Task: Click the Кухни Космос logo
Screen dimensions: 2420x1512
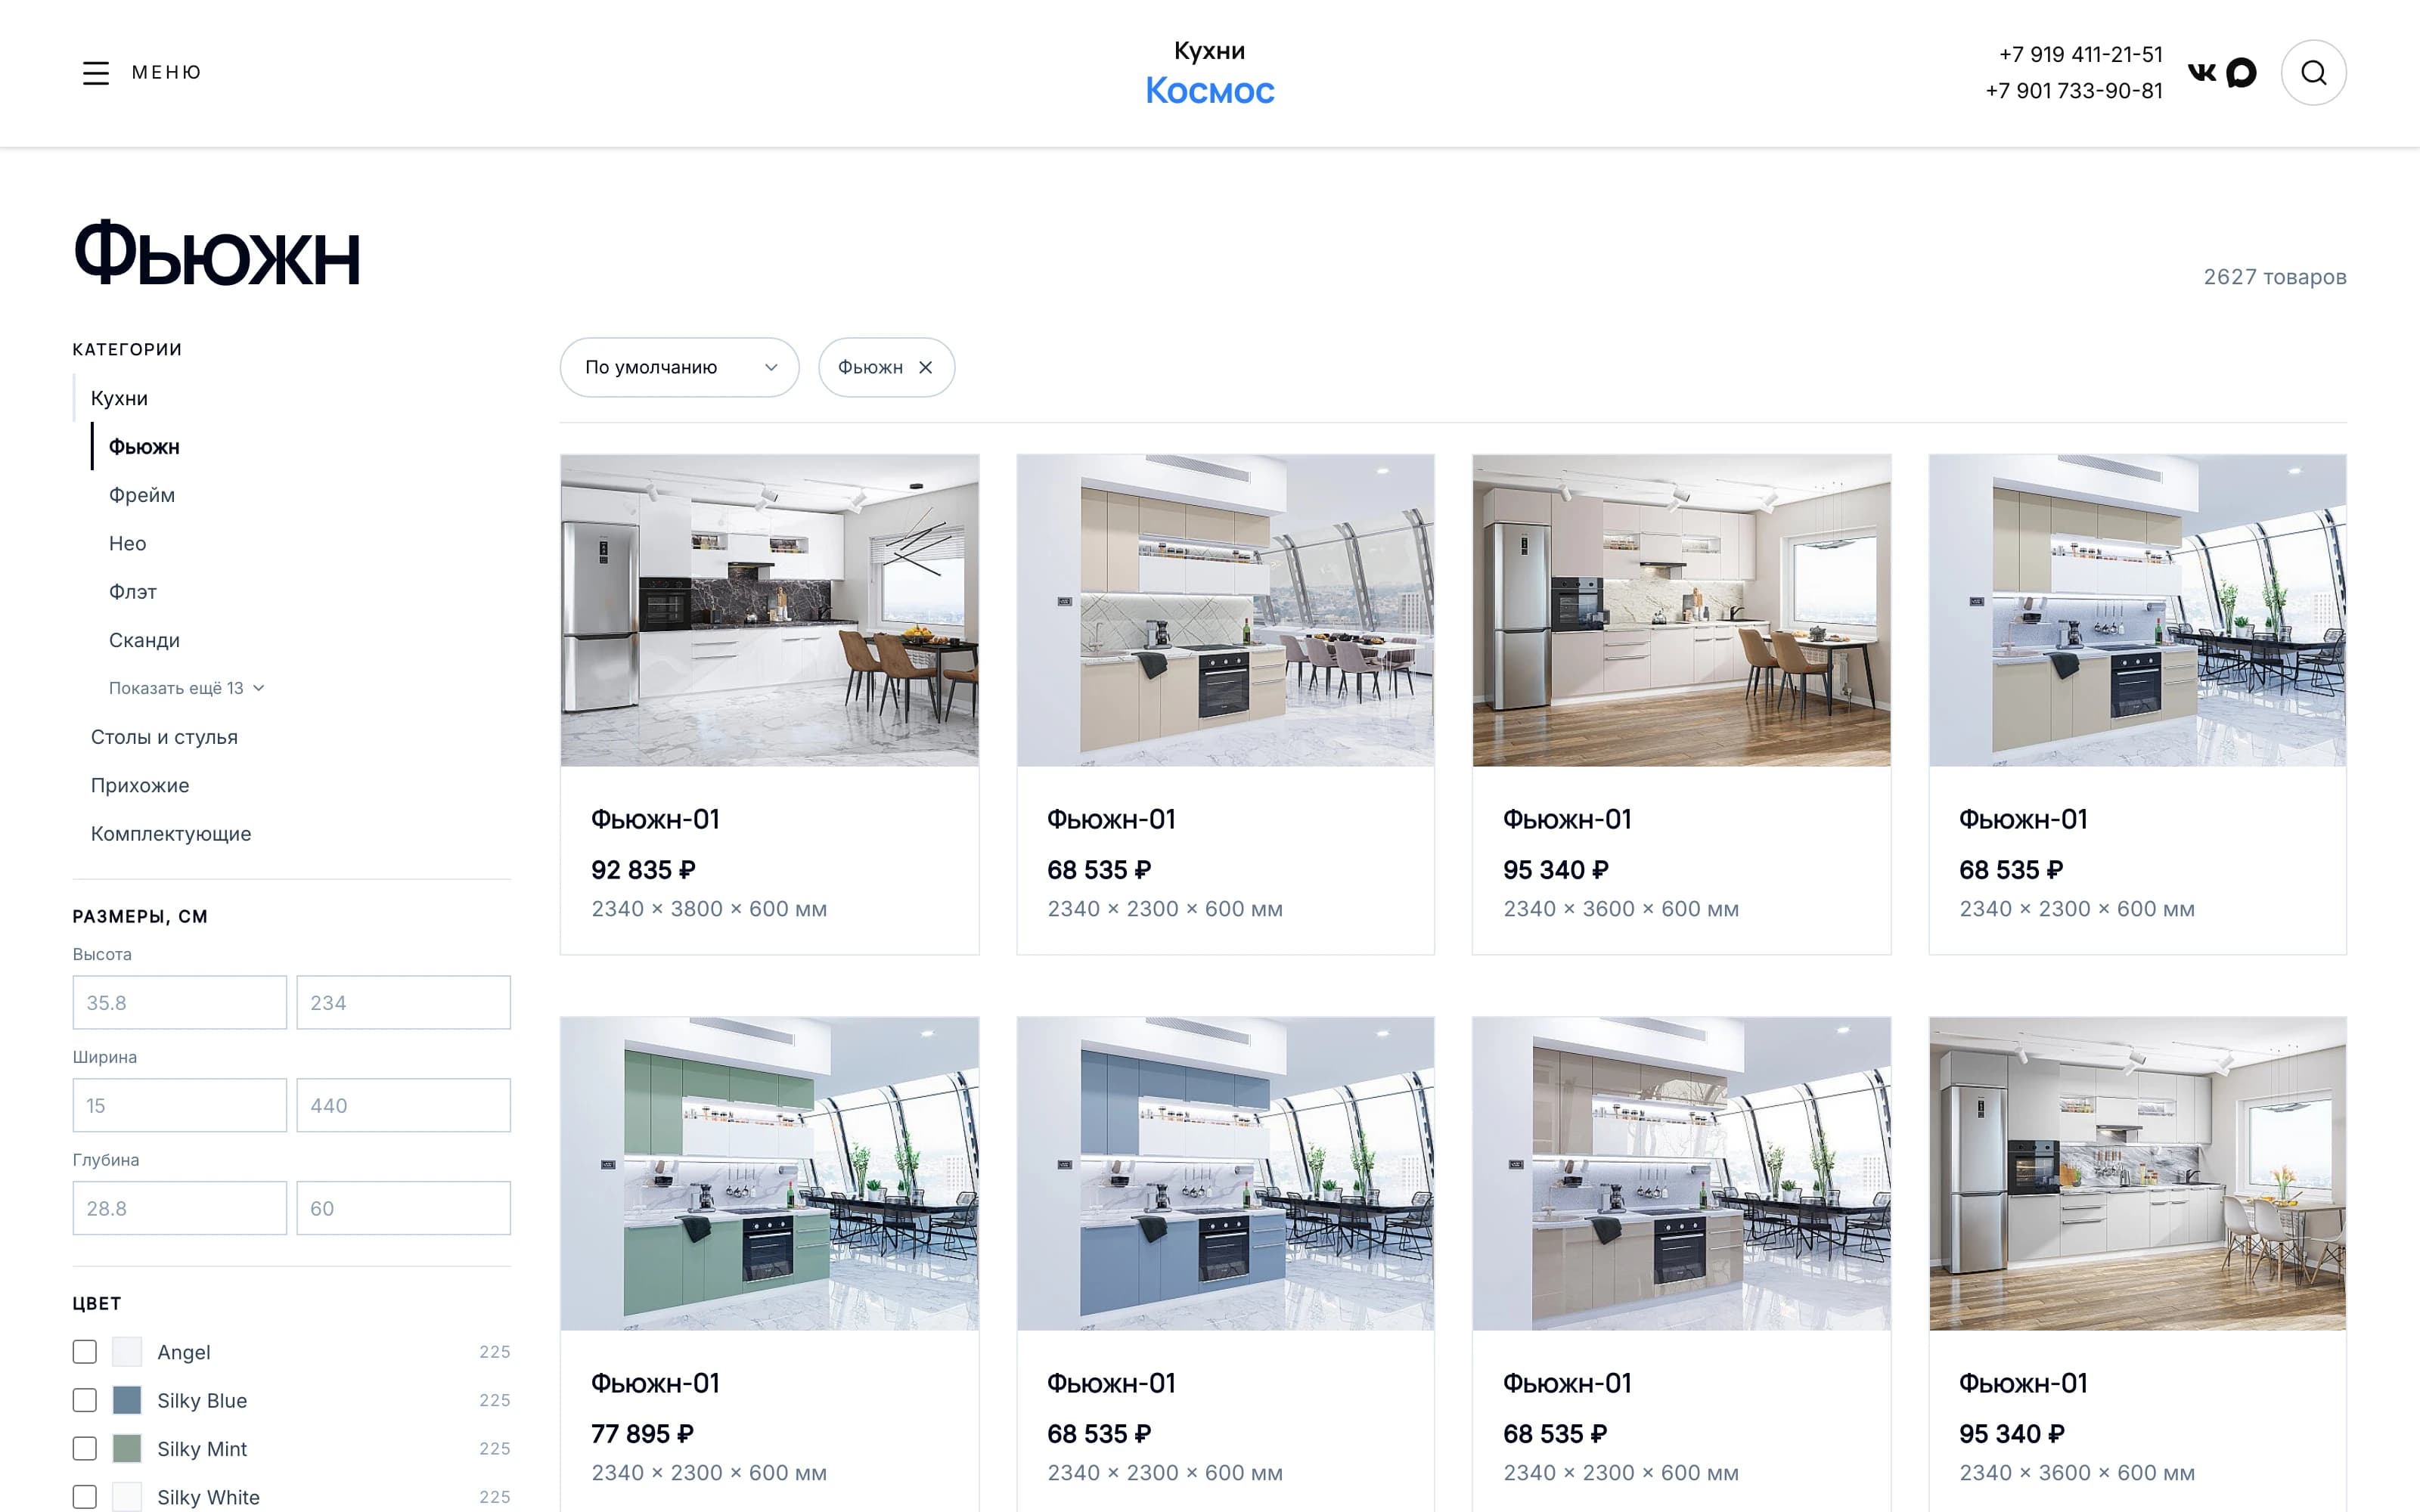Action: point(1210,73)
